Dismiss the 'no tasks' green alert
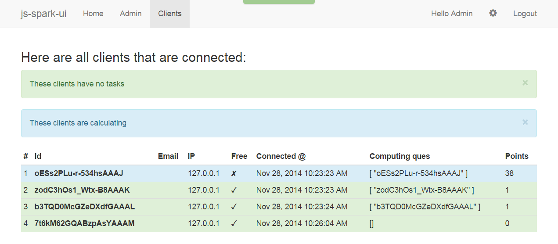Screen dimensions: 558x244 pos(525,83)
